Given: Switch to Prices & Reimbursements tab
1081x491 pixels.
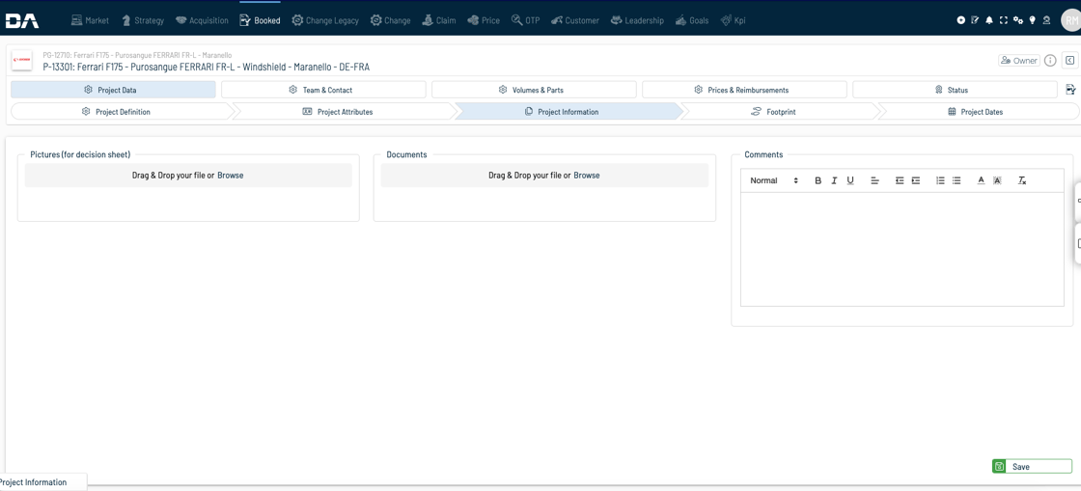Looking at the screenshot, I should (x=744, y=90).
